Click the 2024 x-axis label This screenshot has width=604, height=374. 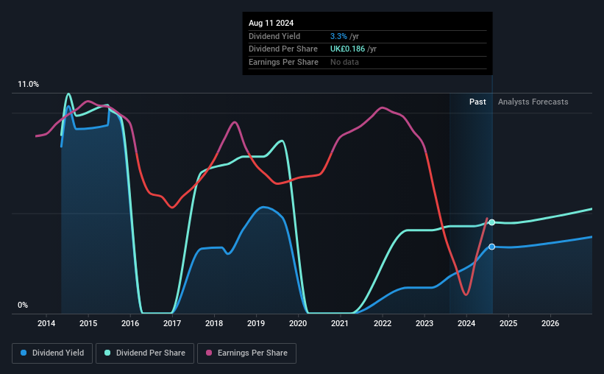click(x=466, y=323)
